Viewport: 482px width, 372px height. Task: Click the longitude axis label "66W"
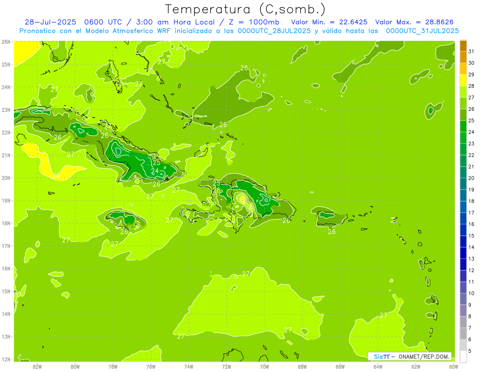tap(340, 366)
